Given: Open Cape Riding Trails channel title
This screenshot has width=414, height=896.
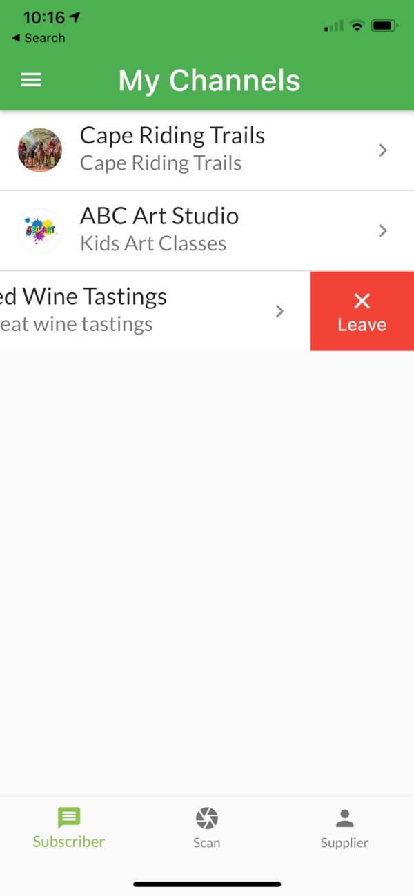Looking at the screenshot, I should point(172,135).
